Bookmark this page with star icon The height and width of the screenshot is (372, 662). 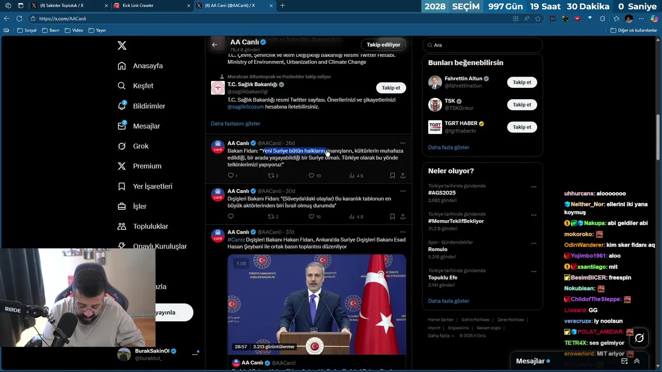[538, 19]
